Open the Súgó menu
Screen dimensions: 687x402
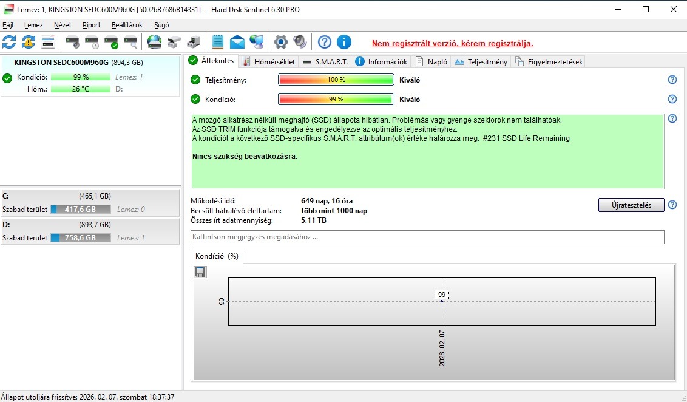[161, 25]
